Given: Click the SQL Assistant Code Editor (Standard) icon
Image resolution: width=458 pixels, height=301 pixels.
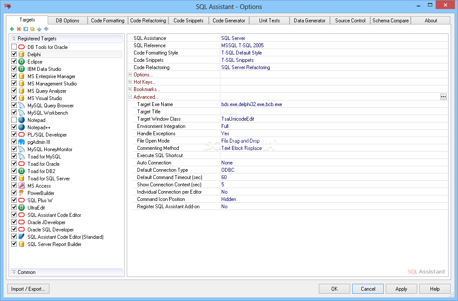Looking at the screenshot, I should pyautogui.click(x=21, y=237).
